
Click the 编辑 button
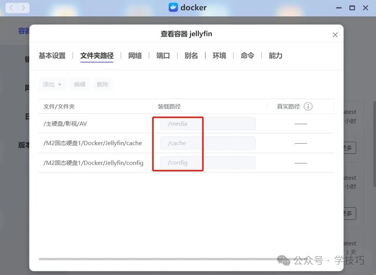point(79,84)
